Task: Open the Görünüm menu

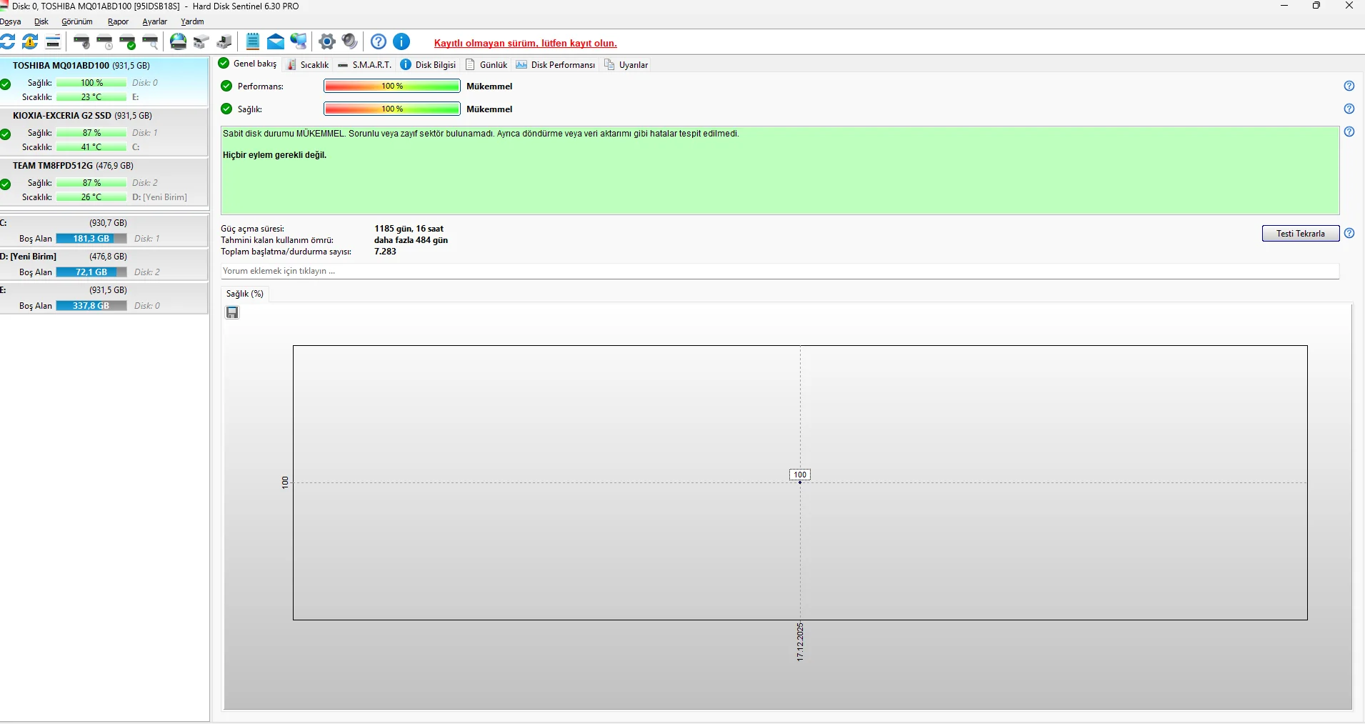Action: 77,21
